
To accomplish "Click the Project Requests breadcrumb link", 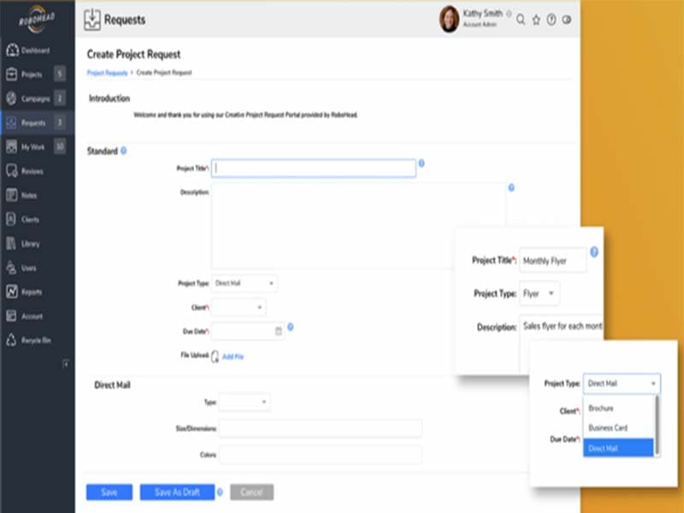I will pyautogui.click(x=108, y=73).
